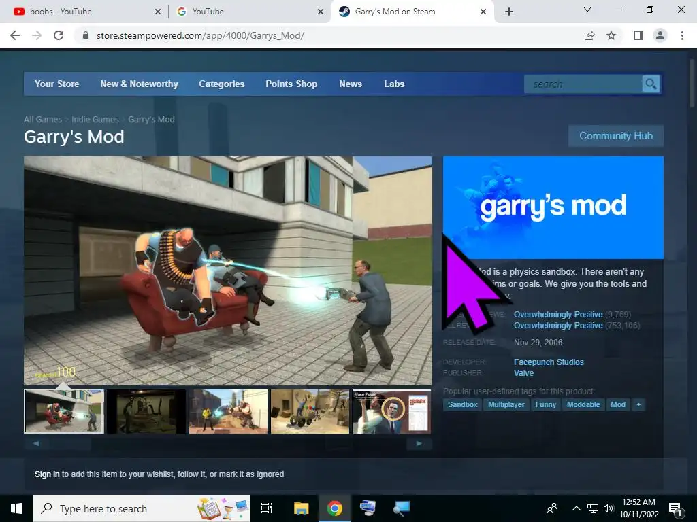Show hidden system tray icons

coord(576,508)
